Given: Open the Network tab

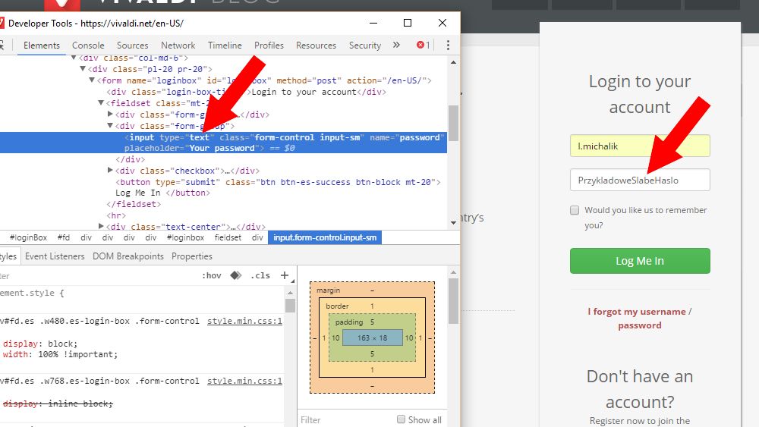Looking at the screenshot, I should [178, 45].
